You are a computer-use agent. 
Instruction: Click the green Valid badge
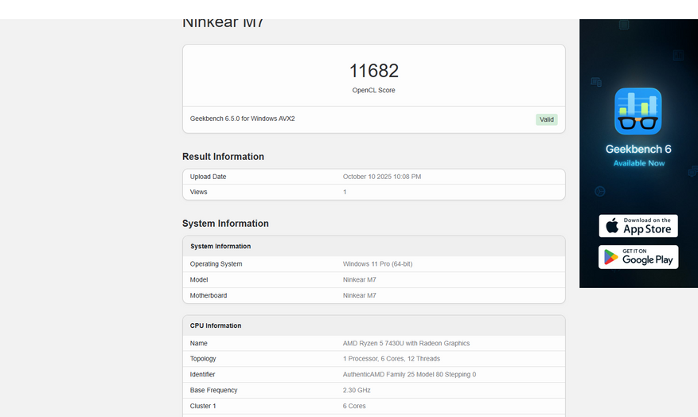(x=546, y=119)
